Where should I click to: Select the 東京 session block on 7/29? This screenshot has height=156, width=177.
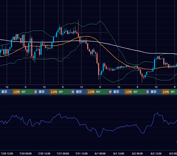(6, 92)
